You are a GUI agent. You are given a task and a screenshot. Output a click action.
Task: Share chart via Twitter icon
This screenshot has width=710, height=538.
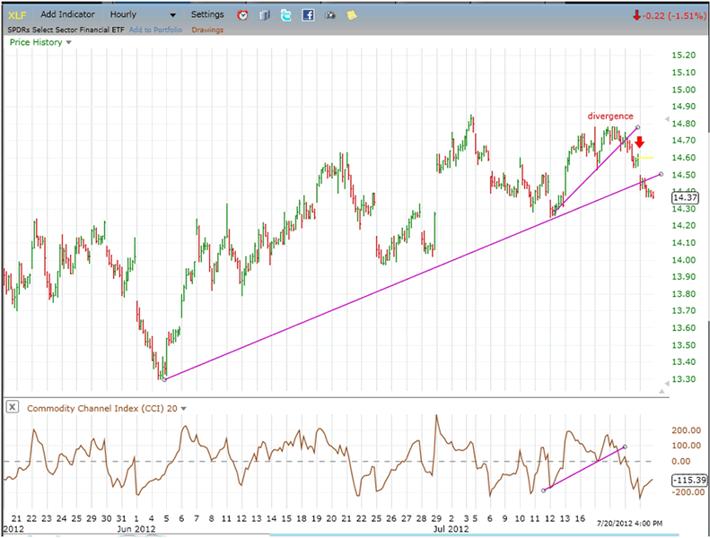(285, 15)
